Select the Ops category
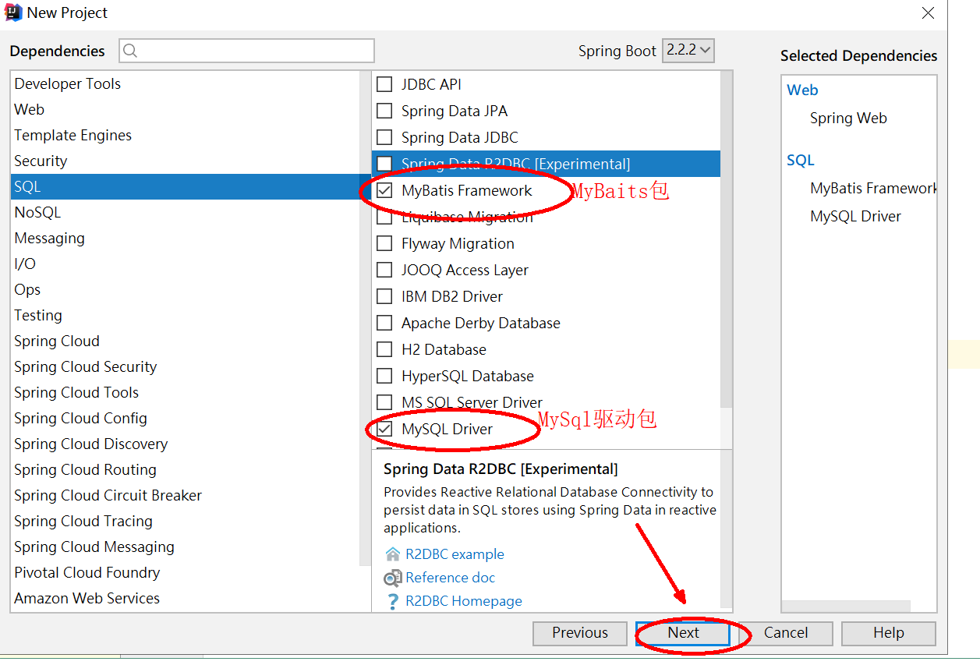980x665 pixels. (186, 289)
